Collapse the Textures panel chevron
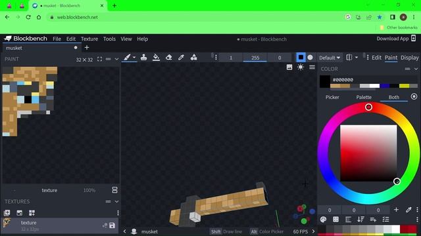 (x=116, y=201)
